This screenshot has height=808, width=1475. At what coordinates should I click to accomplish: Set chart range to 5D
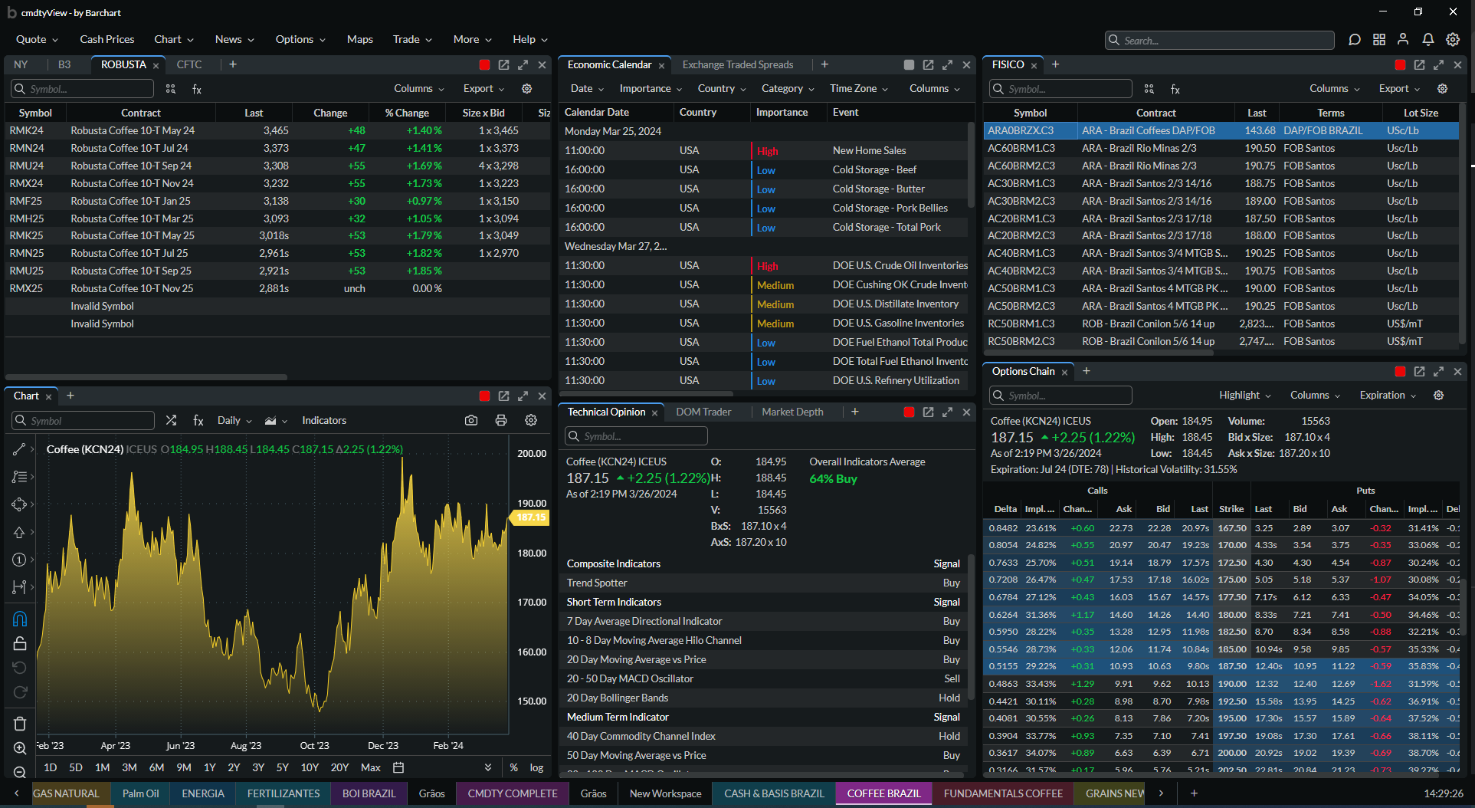click(76, 767)
